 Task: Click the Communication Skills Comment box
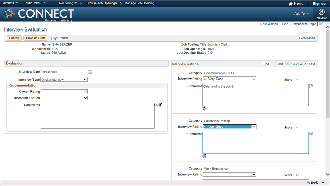pyautogui.click(x=256, y=95)
